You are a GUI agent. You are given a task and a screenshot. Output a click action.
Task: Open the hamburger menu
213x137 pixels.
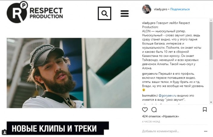tap(124, 13)
